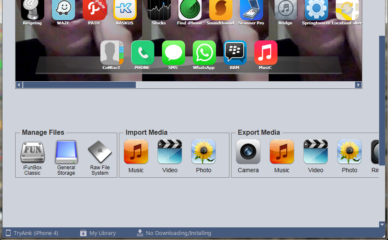
Task: Select the LocationFaker app icon
Action: pos(347,10)
